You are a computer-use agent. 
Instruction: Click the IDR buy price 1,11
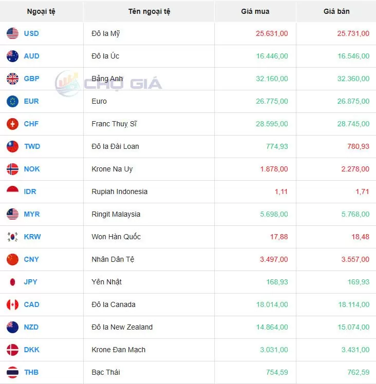point(281,192)
